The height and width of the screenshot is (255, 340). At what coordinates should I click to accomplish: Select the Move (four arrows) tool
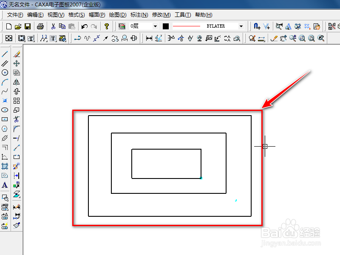coord(17,63)
